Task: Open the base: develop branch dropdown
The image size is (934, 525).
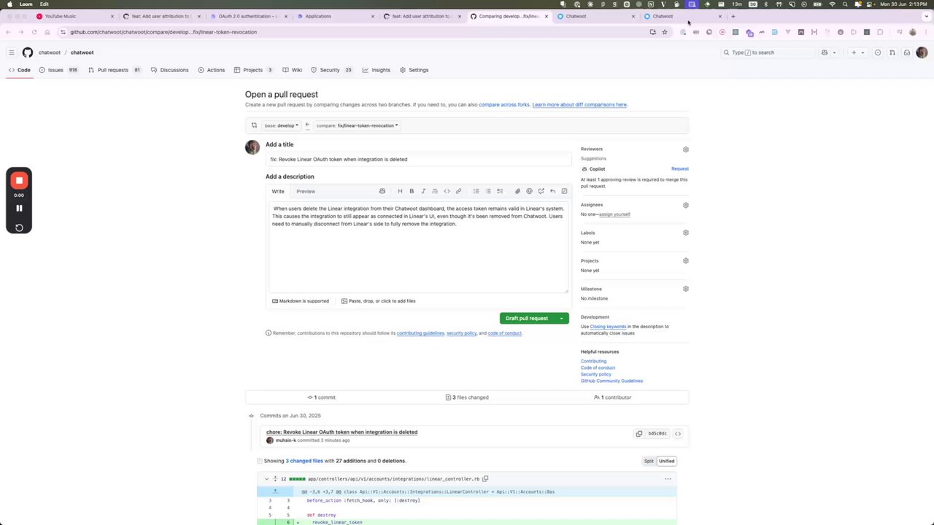Action: [281, 125]
